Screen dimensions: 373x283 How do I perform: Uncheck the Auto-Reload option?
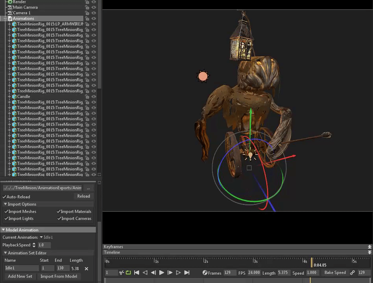[4, 197]
